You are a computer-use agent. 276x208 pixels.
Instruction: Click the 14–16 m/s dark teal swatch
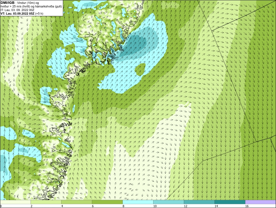point(230,202)
